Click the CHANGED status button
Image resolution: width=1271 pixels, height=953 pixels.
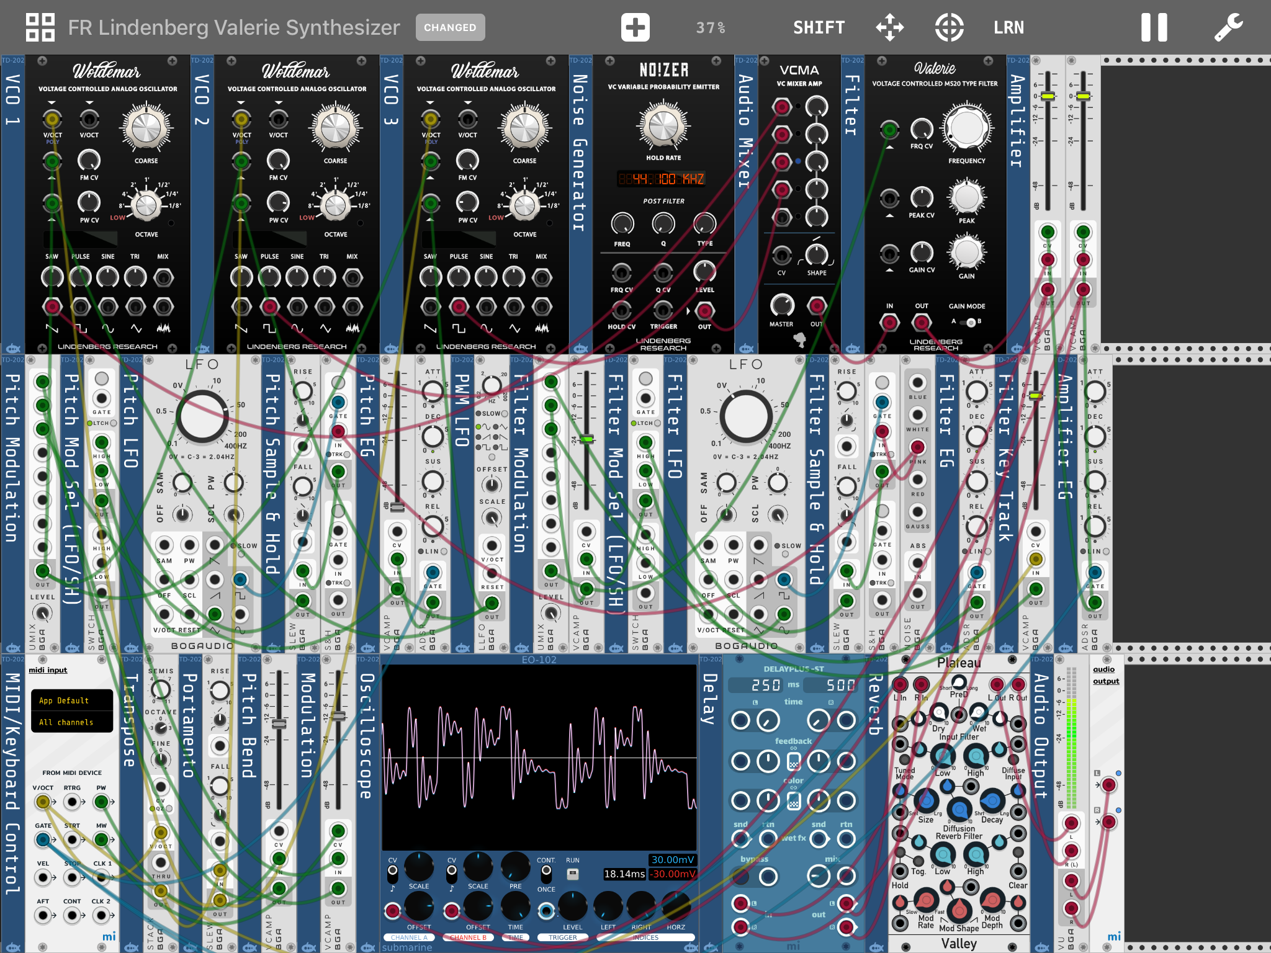click(450, 27)
